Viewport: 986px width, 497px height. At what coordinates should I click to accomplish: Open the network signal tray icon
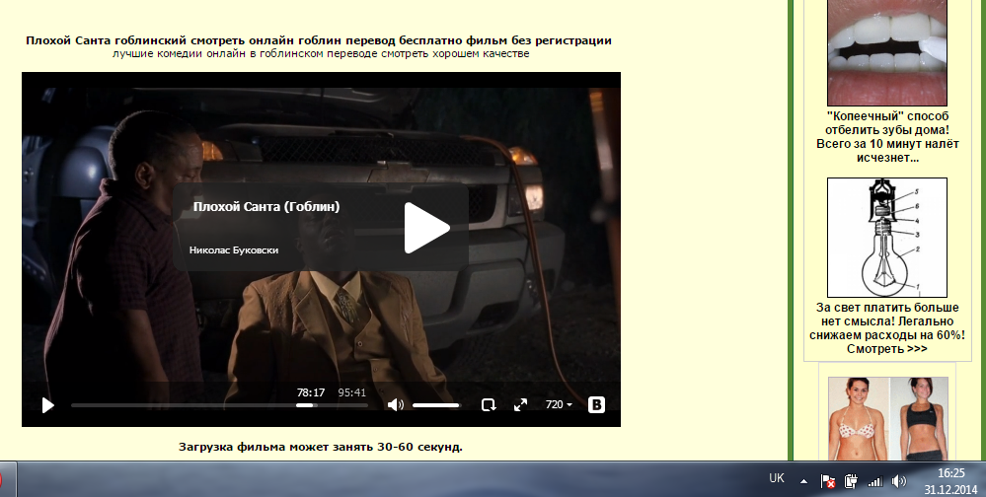tap(874, 482)
